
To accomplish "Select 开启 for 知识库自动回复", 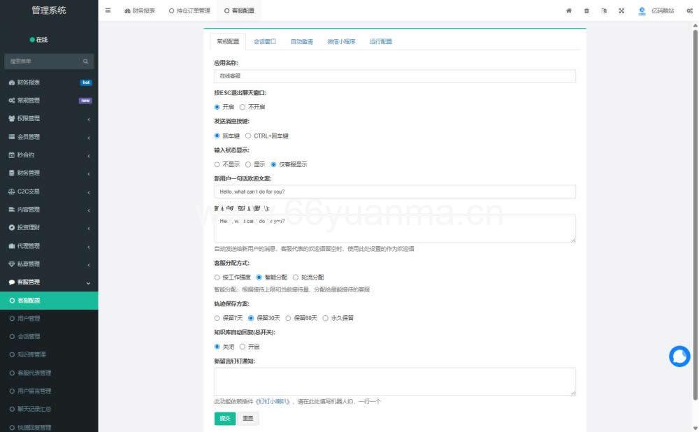I will (242, 347).
